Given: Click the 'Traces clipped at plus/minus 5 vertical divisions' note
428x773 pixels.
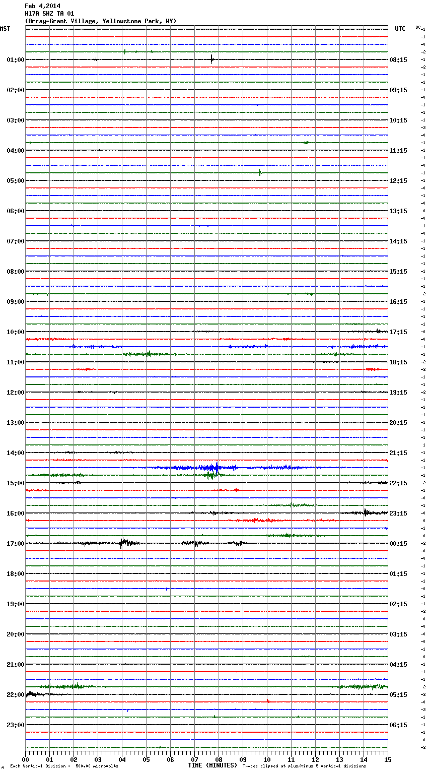Looking at the screenshot, I should 304,766.
